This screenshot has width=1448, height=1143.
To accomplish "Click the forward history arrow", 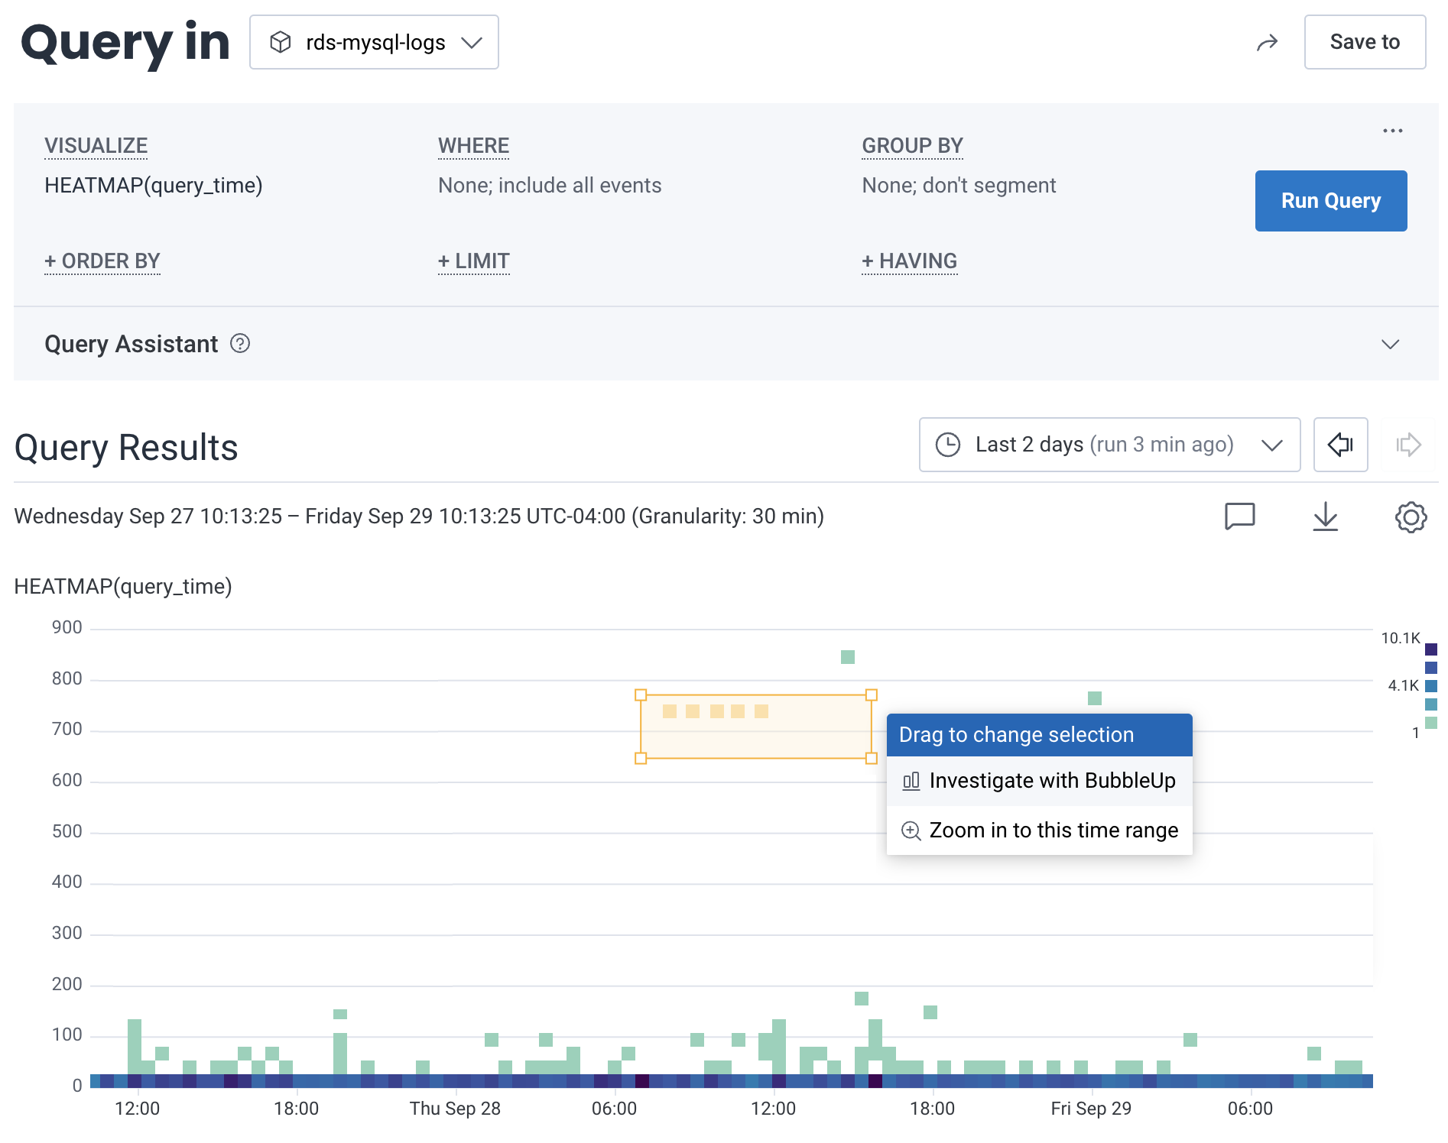I will click(1407, 445).
